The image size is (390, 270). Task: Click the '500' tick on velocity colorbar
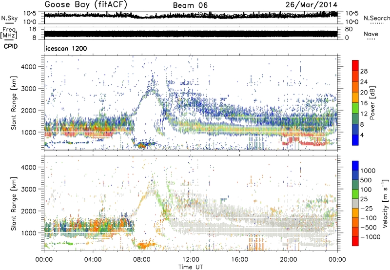click(366, 180)
